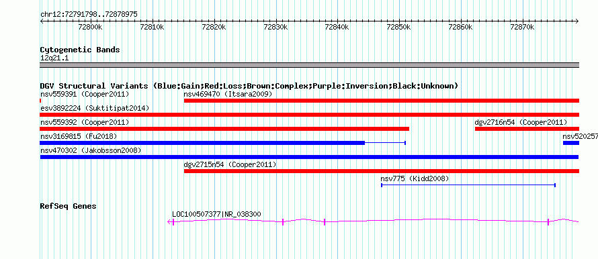Click the red loss bar under dgv2716n54

click(x=527, y=129)
